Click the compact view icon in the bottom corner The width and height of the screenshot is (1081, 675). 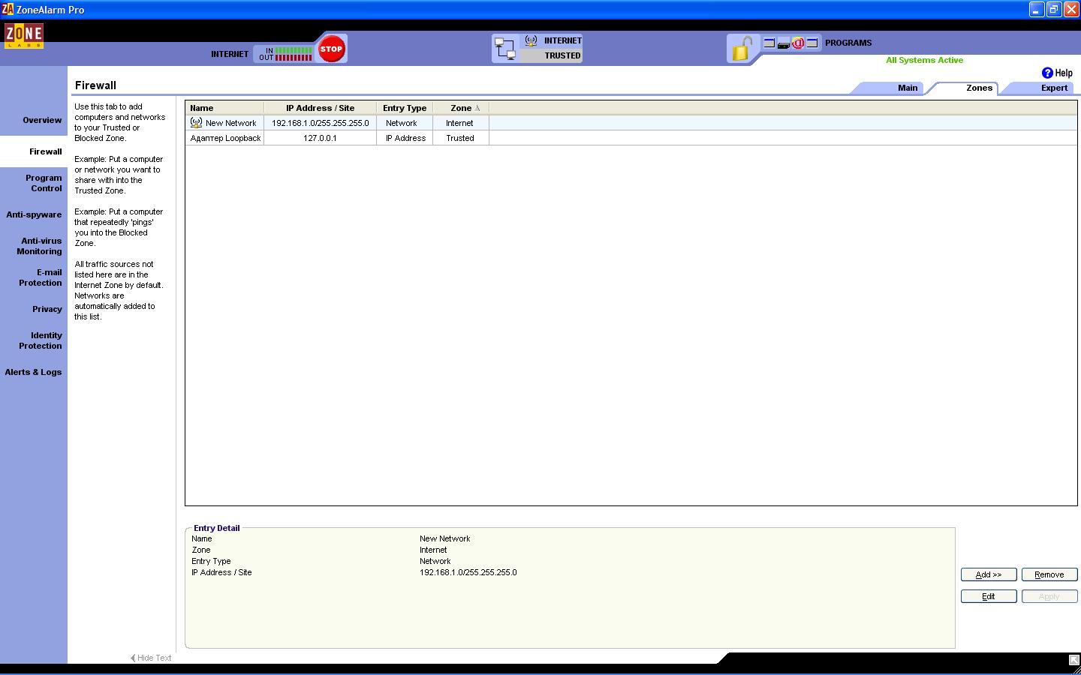pos(1074,660)
